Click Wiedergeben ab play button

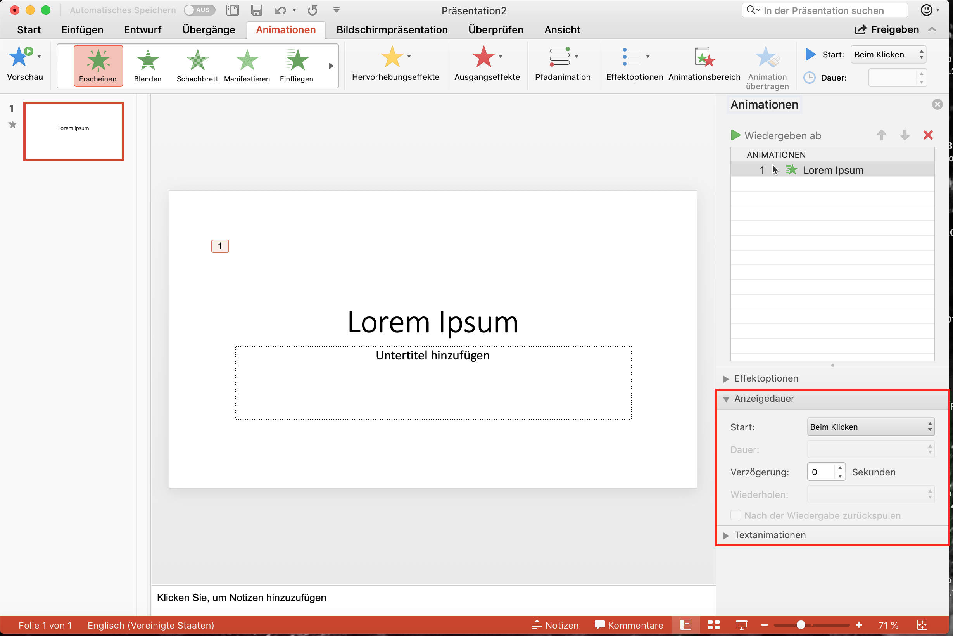coord(735,135)
